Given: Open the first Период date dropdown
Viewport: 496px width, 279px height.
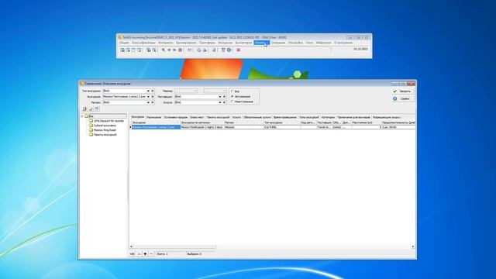Looking at the screenshot, I should [195, 91].
